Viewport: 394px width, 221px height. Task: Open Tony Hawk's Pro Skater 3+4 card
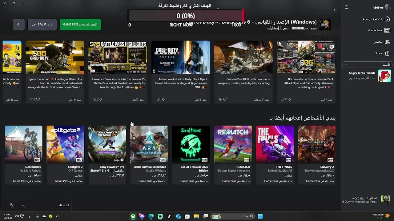[x=107, y=155]
